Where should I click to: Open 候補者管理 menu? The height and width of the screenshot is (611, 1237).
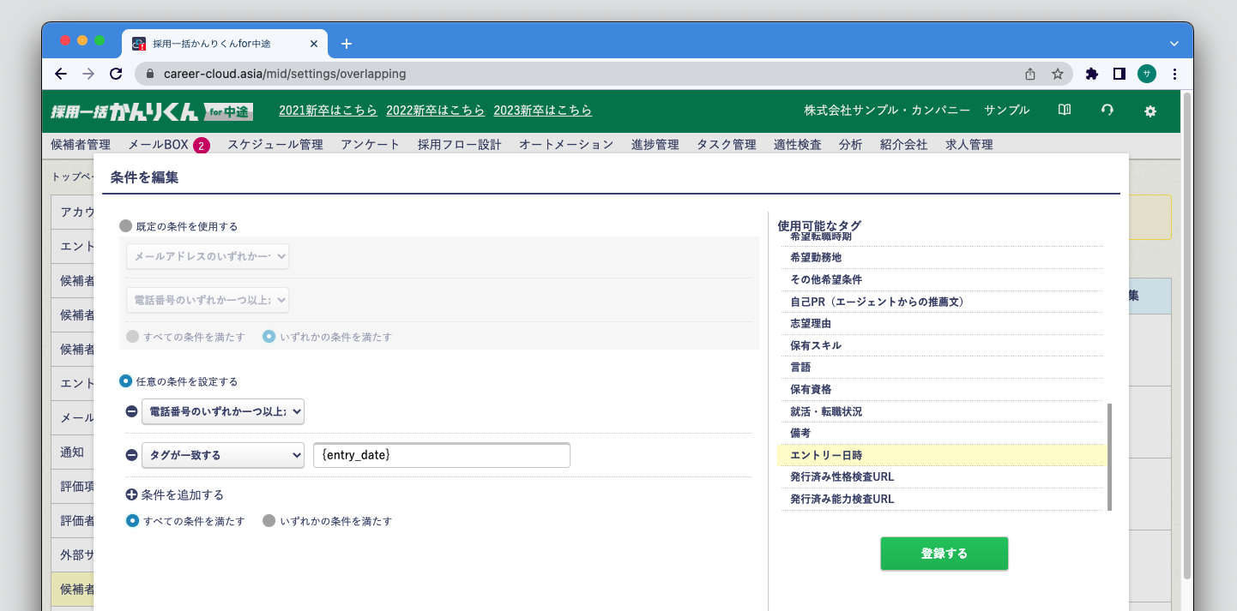point(81,145)
